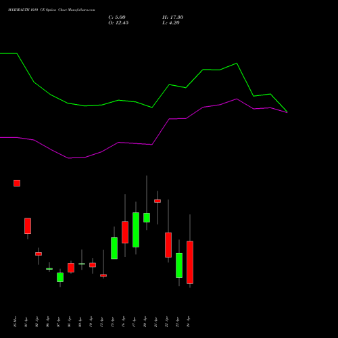
Task: Click the isolated red candle above 25 Mar
Action: click(17, 183)
